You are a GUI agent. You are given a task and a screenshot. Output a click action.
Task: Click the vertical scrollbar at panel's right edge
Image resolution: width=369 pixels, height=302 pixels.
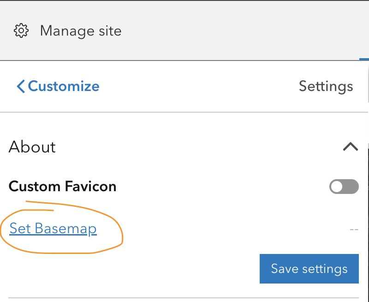pos(368,80)
